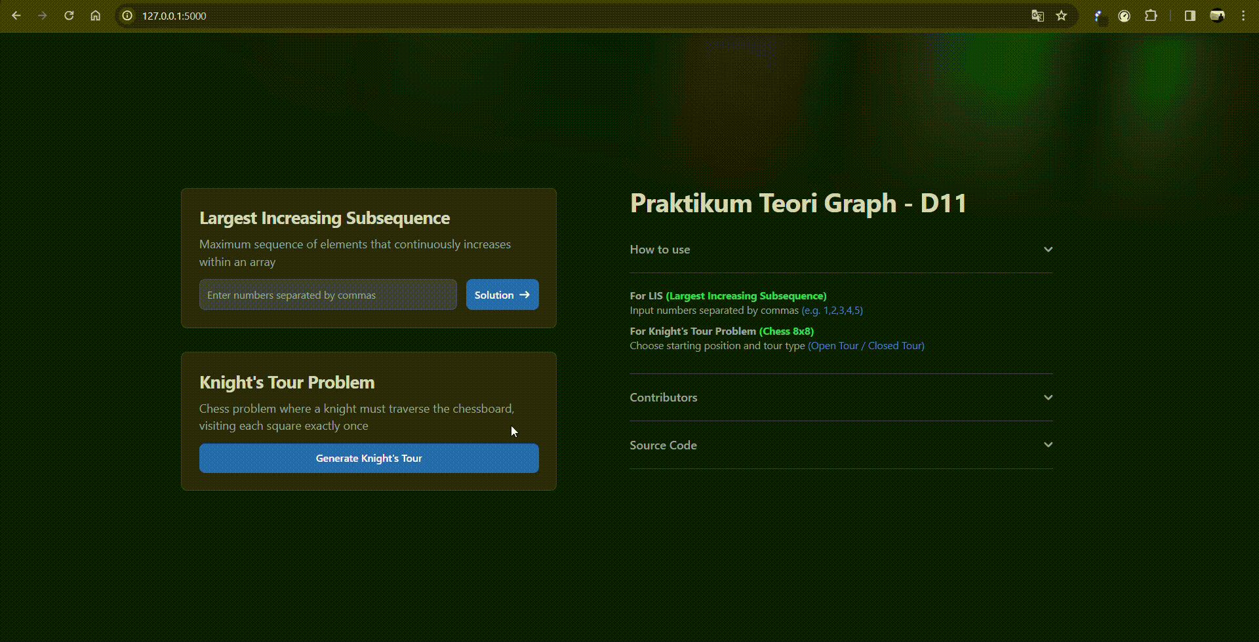This screenshot has width=1259, height=642.
Task: Reload the current page
Action: pos(69,16)
